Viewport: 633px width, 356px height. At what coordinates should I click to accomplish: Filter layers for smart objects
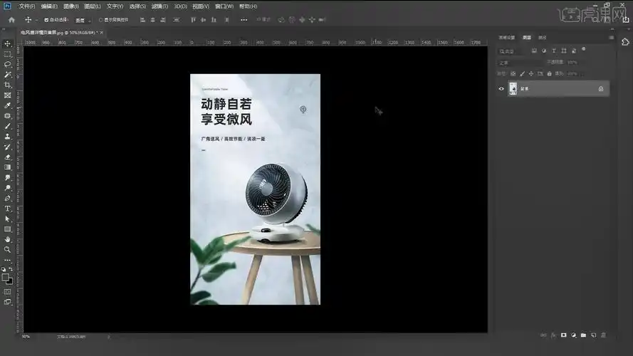coord(574,51)
